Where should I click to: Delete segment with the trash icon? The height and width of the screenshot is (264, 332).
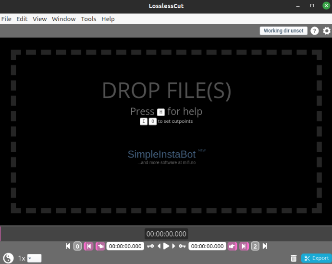click(294, 258)
